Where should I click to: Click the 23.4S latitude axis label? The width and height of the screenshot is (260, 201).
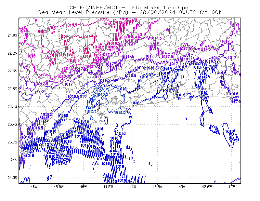(x=12, y=124)
